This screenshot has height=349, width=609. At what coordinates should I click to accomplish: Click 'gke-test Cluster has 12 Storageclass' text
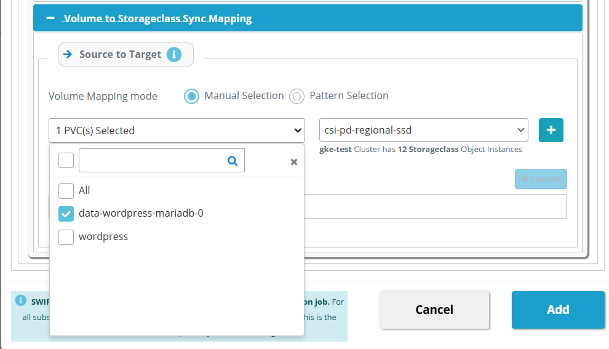pos(421,149)
